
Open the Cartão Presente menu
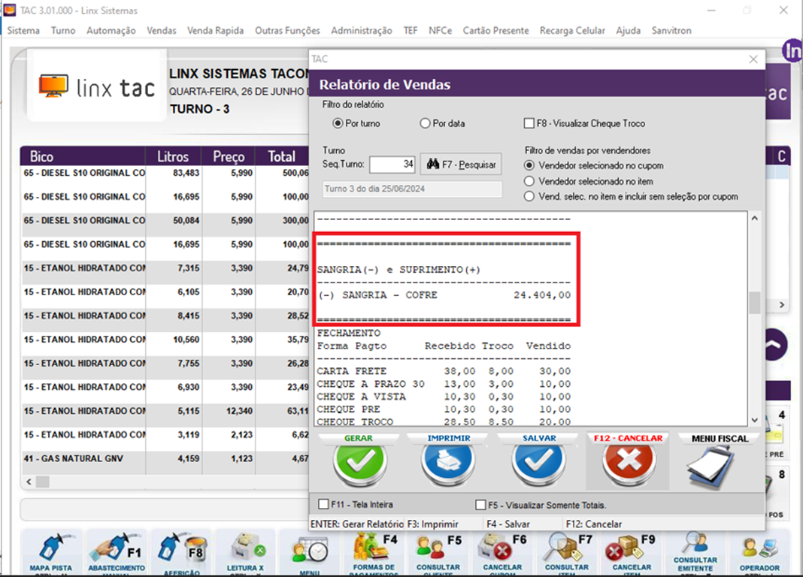495,31
